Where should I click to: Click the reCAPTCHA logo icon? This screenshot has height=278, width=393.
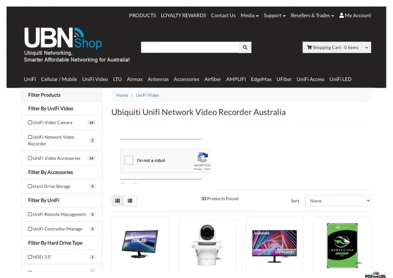(203, 157)
